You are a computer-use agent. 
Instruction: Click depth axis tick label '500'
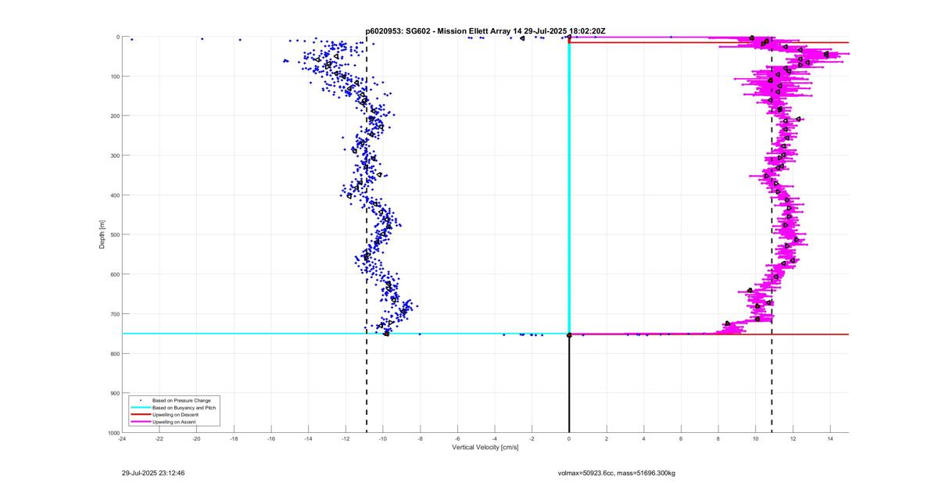[x=114, y=234]
